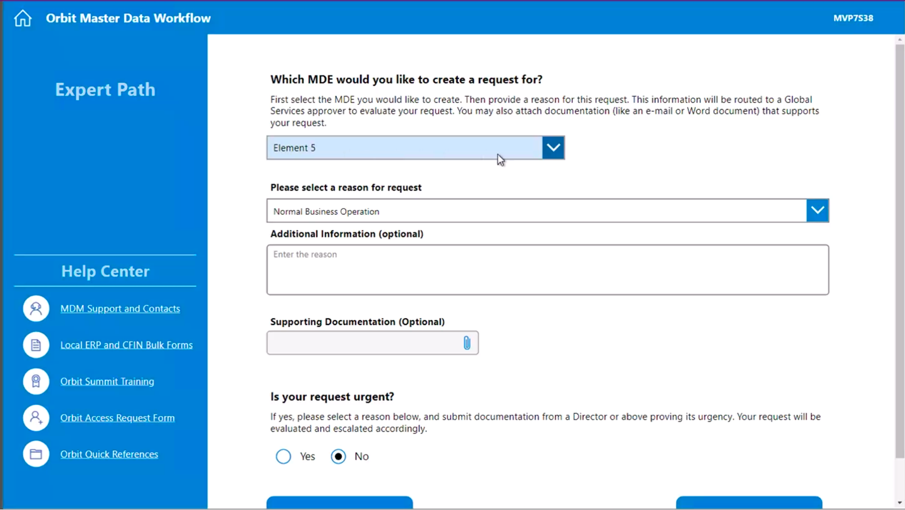The height and width of the screenshot is (510, 905).
Task: Click the Local ERP bulk forms document icon
Action: [x=36, y=345]
